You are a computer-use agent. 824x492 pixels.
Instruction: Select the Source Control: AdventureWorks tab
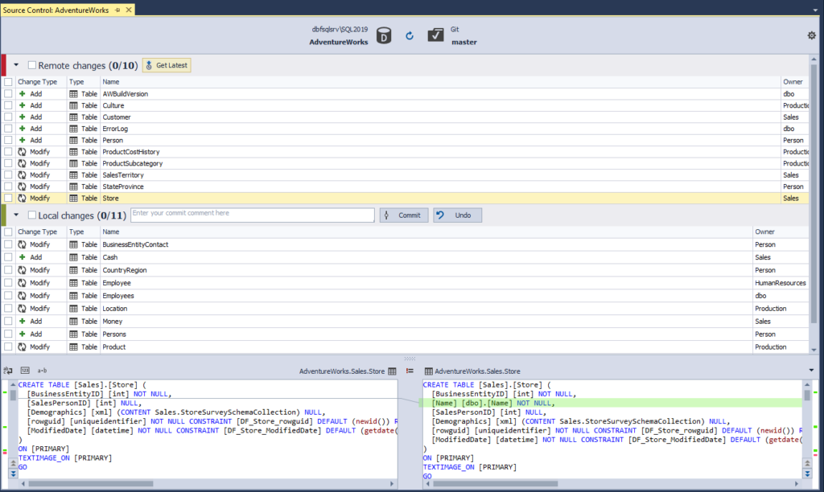pos(56,10)
